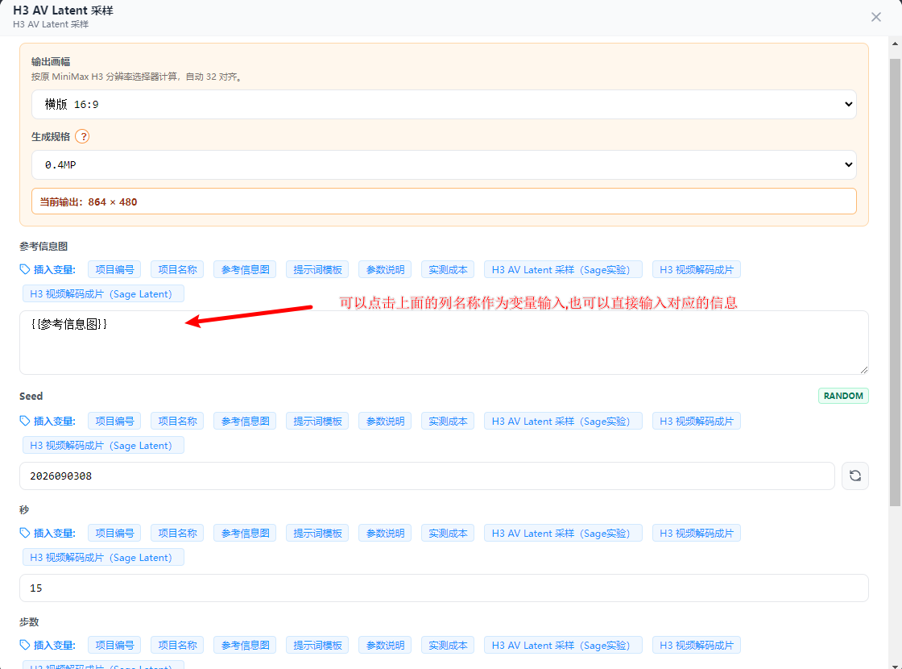Insert 提示词模板 variable in 步数 section
This screenshot has height=669, width=902.
[x=317, y=645]
